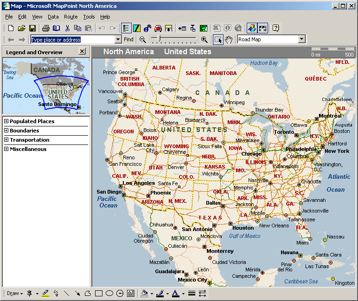Click the yellow down-arrow directions icon
Viewport: 358px width, 301px height.
(x=168, y=28)
